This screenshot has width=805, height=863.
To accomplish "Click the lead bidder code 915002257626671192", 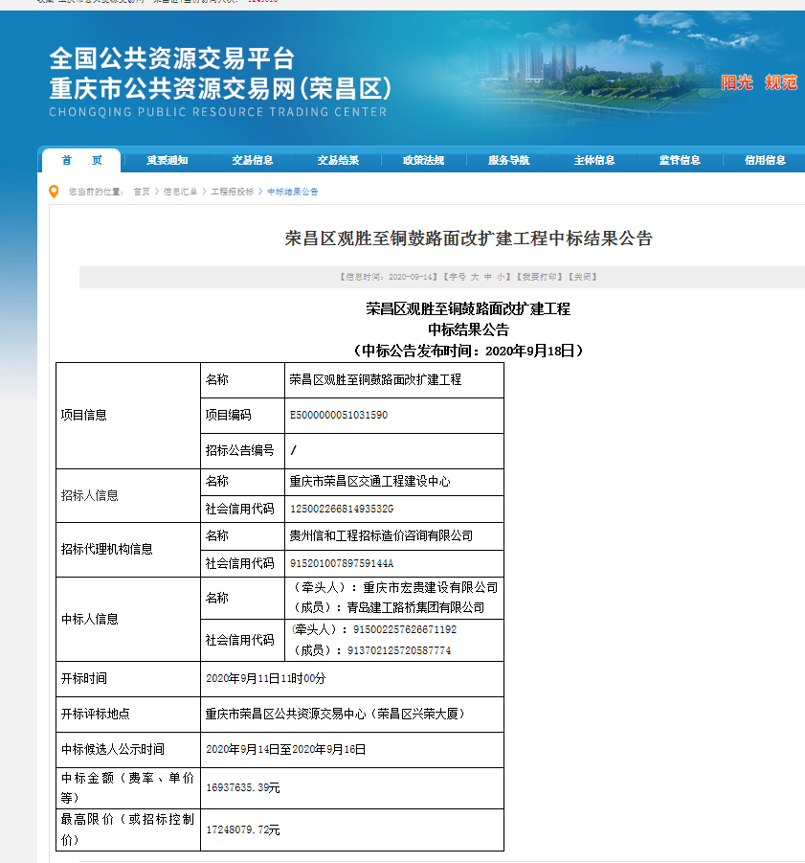I will 405,629.
